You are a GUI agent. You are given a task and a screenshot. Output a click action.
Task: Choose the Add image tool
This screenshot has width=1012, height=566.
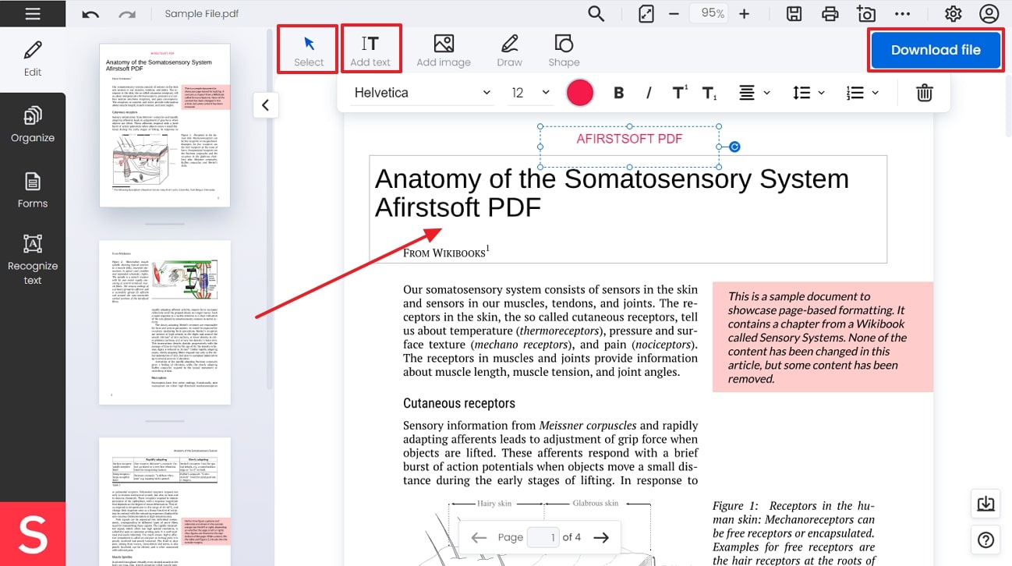[444, 51]
